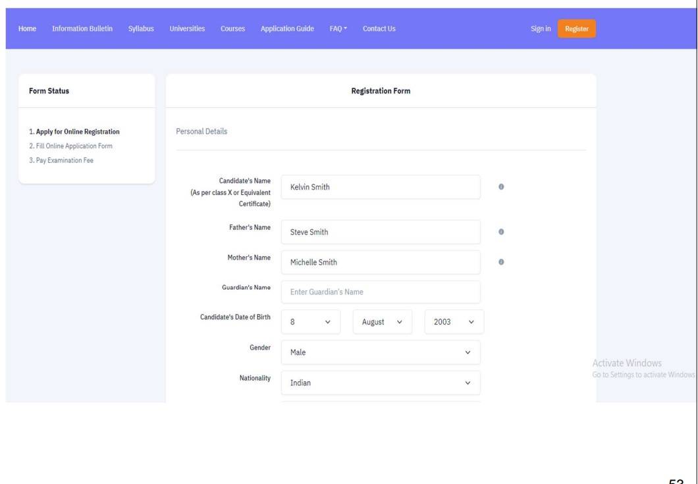Click the Candidate's Name text field
Viewport: 698px width, 484px height.
381,187
